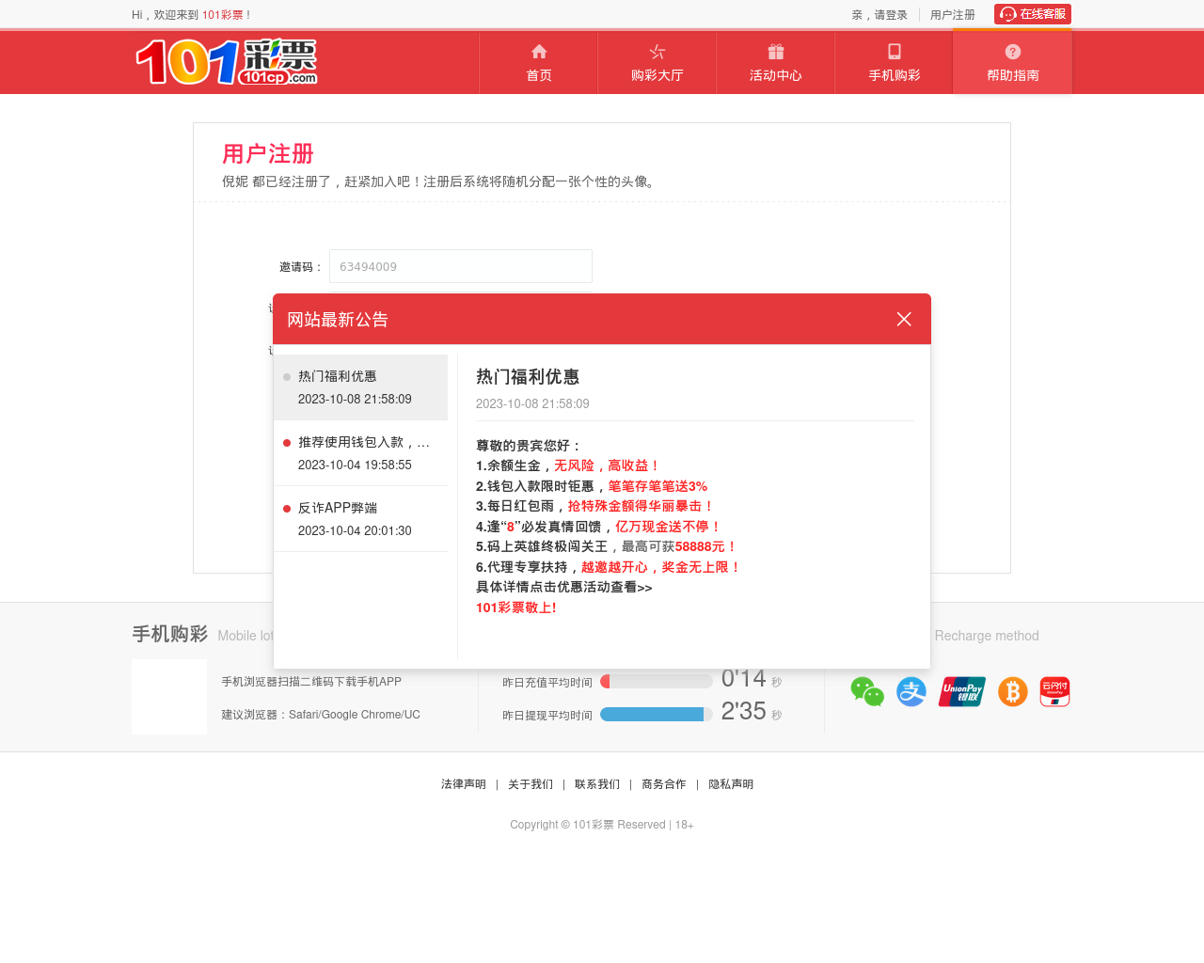Open the 首页 nav tab
Screen dimensions: 1204x963
click(539, 63)
